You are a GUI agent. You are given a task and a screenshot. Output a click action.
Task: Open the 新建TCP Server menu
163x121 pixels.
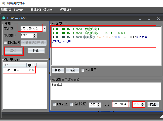coord(12,10)
